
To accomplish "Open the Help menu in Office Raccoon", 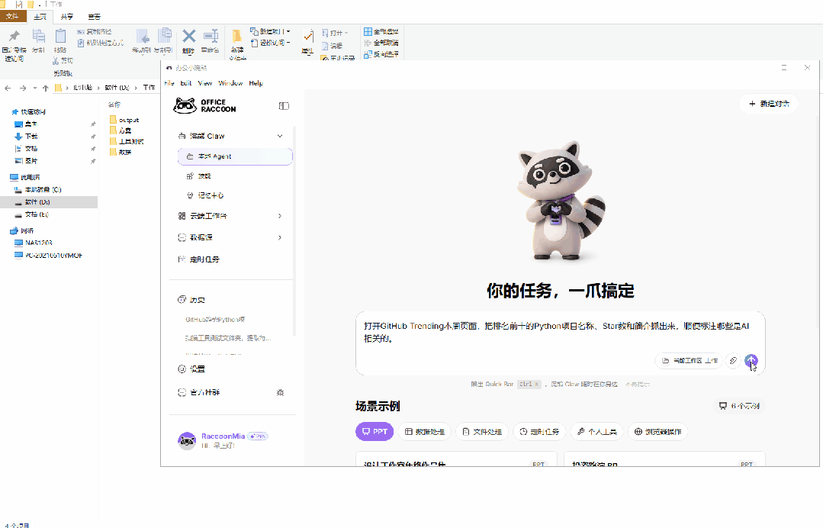I will (256, 83).
